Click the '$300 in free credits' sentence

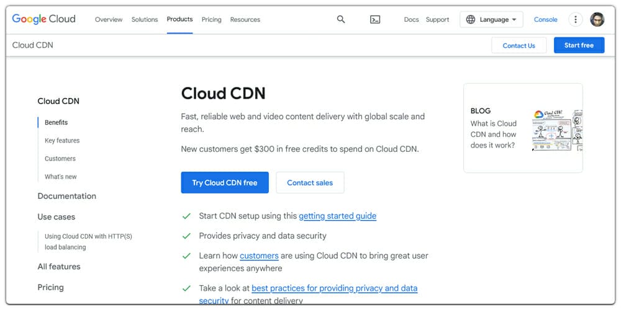(x=300, y=149)
